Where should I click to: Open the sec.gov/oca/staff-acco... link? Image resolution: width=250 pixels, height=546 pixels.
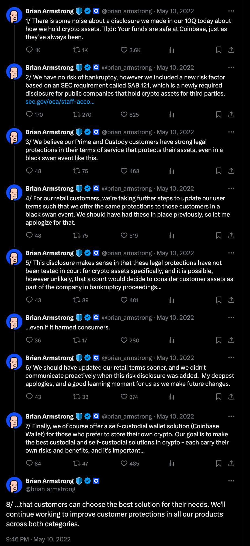pyautogui.click(x=60, y=102)
